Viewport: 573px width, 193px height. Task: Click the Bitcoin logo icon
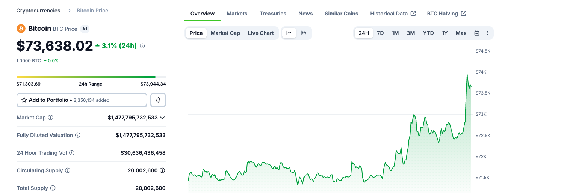coord(21,29)
